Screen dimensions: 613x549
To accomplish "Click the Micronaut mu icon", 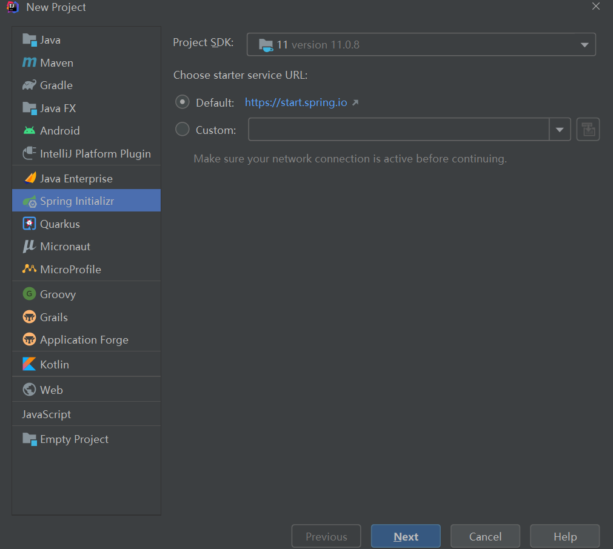I will click(x=29, y=246).
